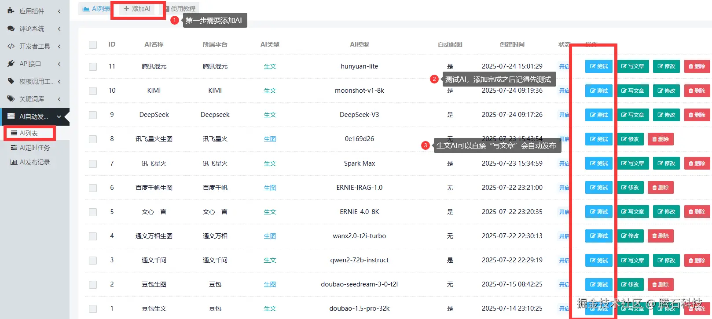The image size is (712, 319).
Task: Click the 评论系统 chat bubble icon
Action: click(x=11, y=29)
